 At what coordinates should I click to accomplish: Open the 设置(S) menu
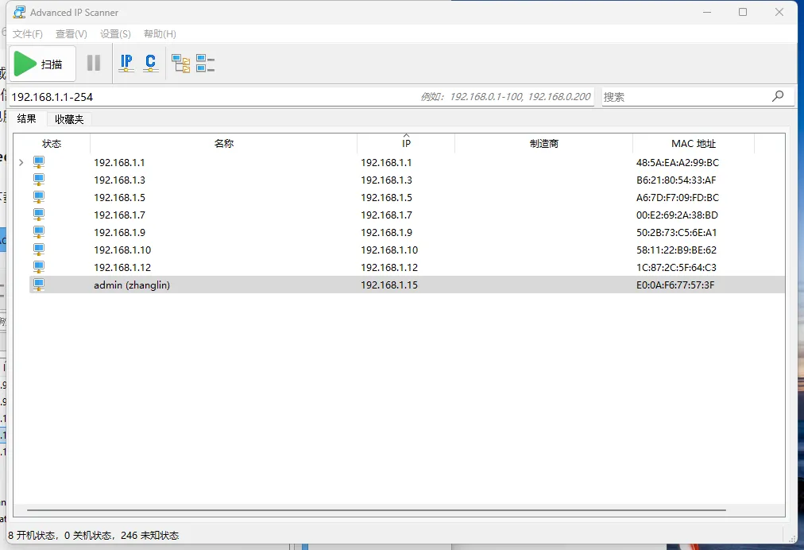115,34
